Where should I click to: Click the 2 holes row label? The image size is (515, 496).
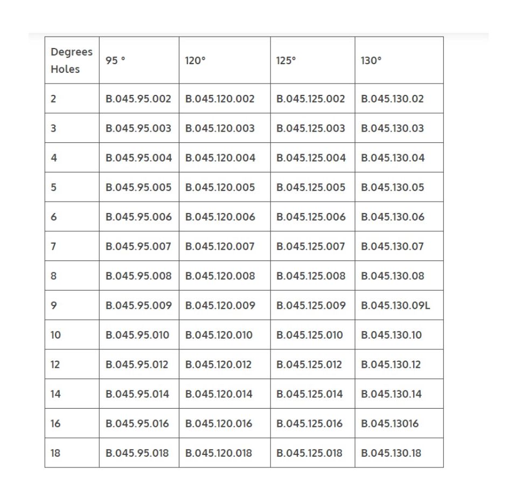[x=53, y=99]
